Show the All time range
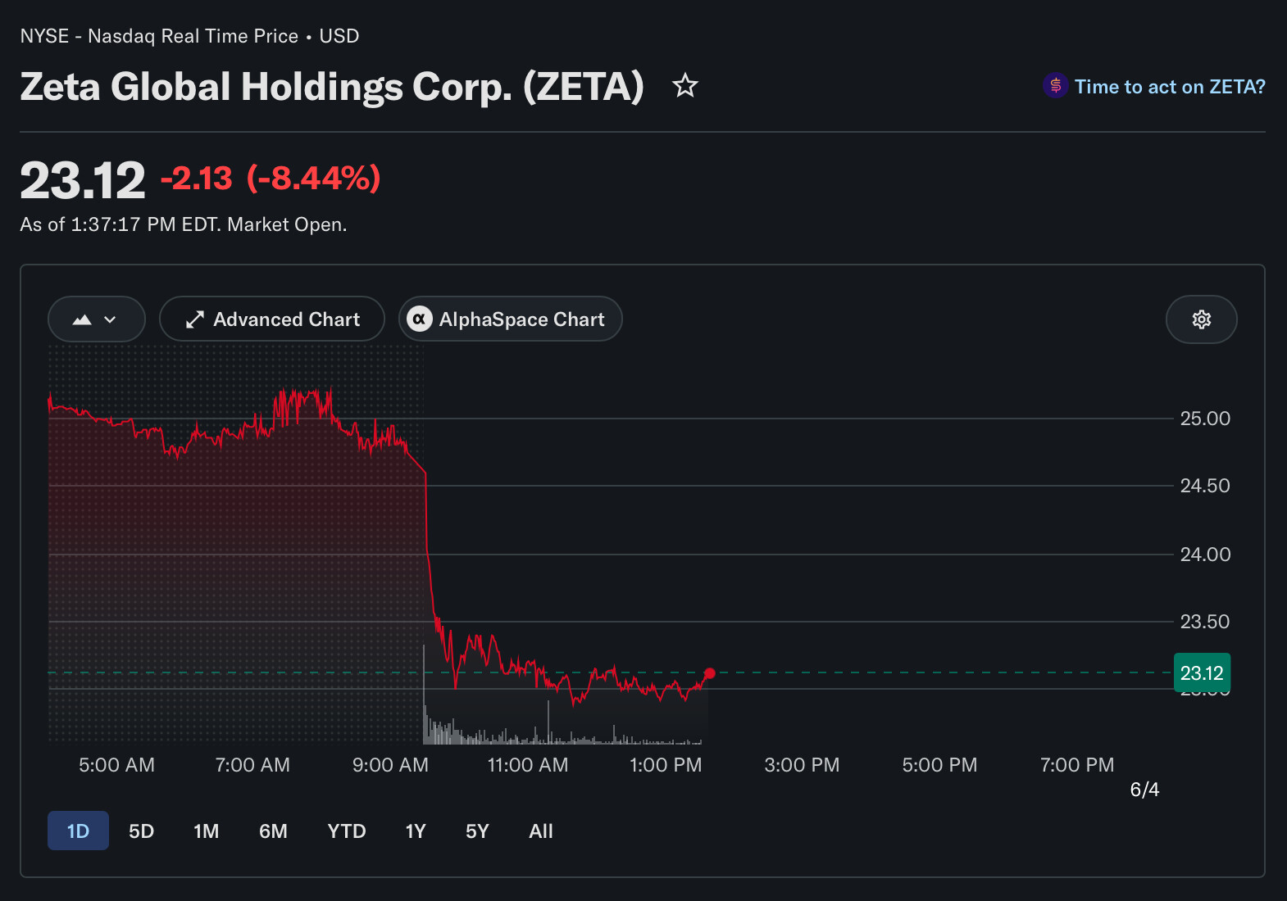This screenshot has width=1287, height=901. [x=541, y=831]
